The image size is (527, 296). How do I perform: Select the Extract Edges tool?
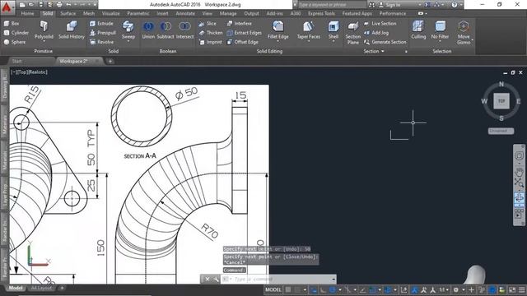tap(244, 33)
